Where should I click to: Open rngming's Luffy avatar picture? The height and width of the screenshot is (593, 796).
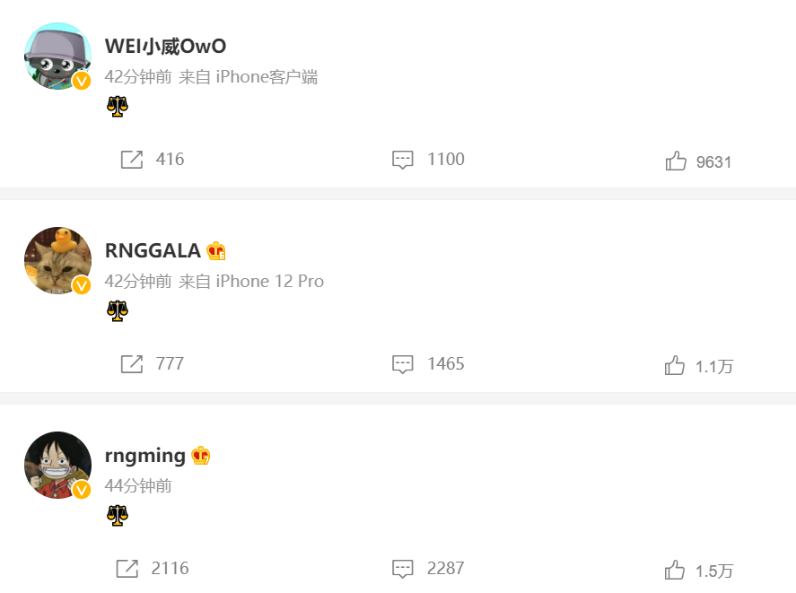[57, 465]
